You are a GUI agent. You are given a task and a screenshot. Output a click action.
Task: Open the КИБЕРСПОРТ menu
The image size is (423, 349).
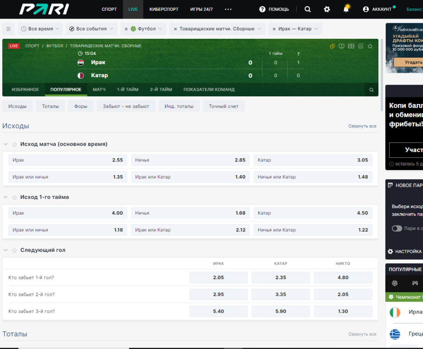pyautogui.click(x=164, y=9)
